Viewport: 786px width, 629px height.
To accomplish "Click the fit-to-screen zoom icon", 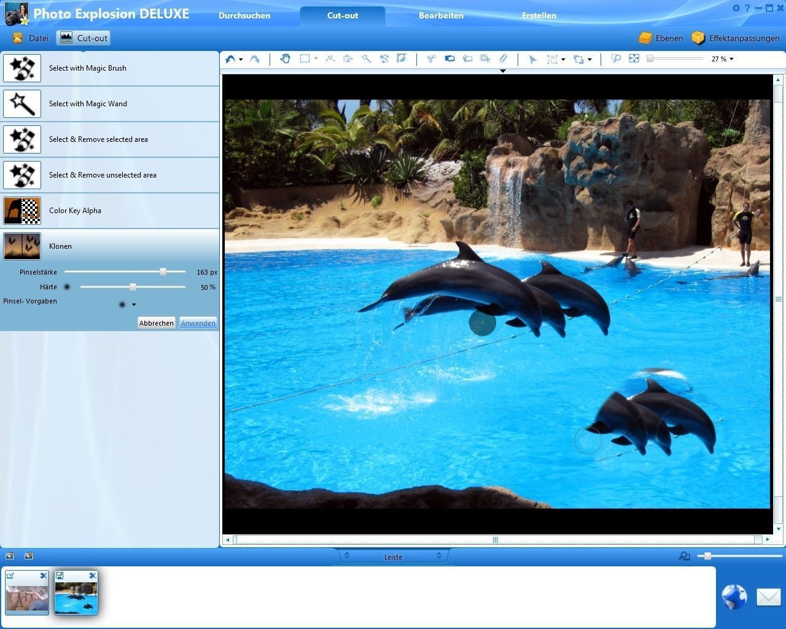I will click(x=634, y=59).
